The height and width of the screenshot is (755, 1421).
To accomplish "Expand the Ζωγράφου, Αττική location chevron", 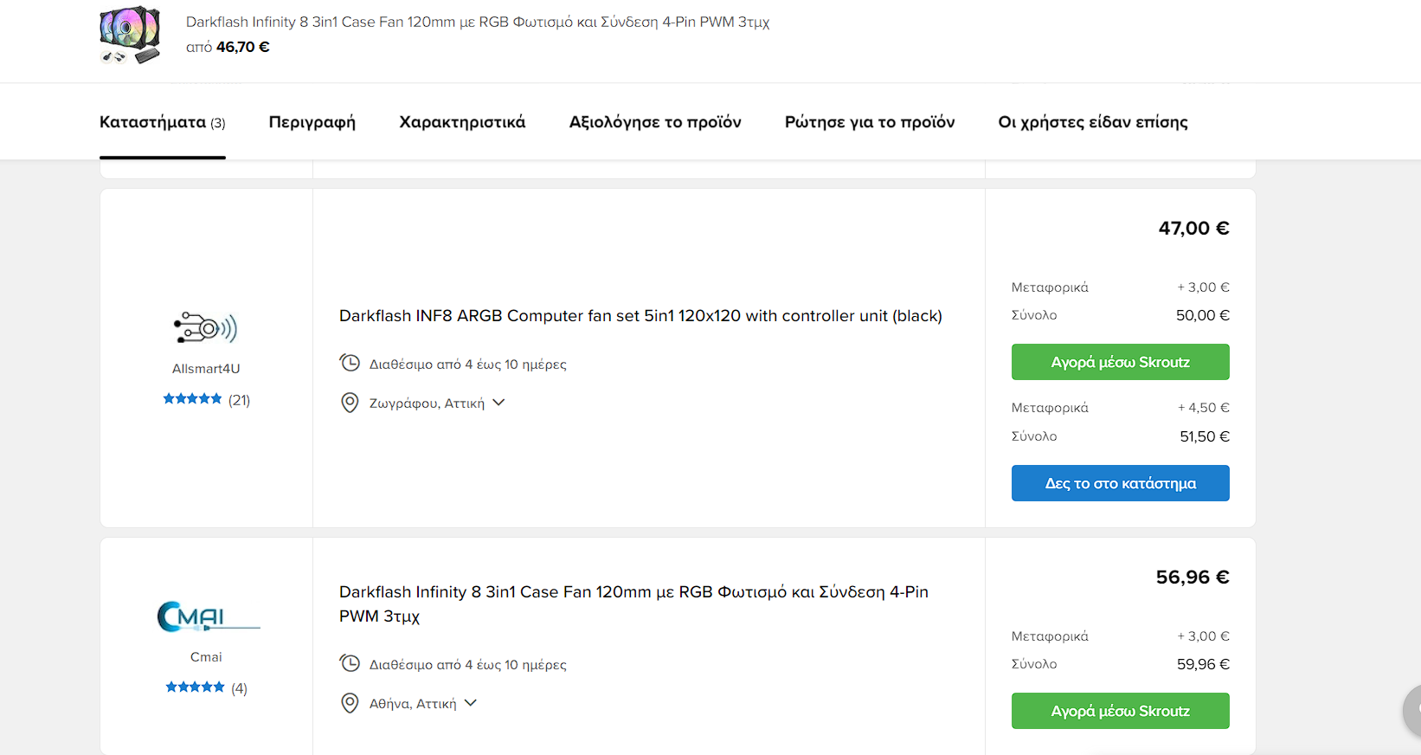I will click(498, 403).
